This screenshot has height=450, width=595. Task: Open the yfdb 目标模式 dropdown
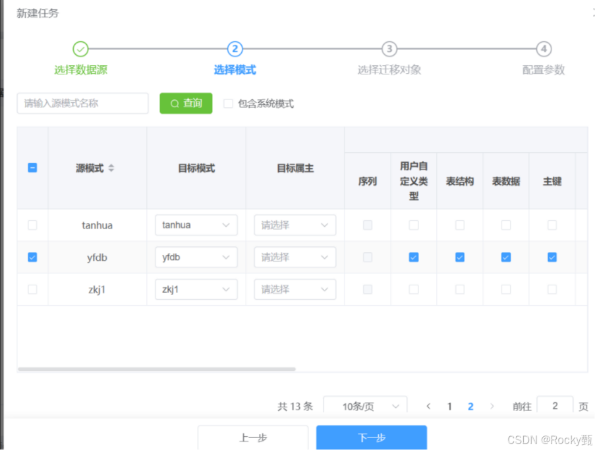196,257
